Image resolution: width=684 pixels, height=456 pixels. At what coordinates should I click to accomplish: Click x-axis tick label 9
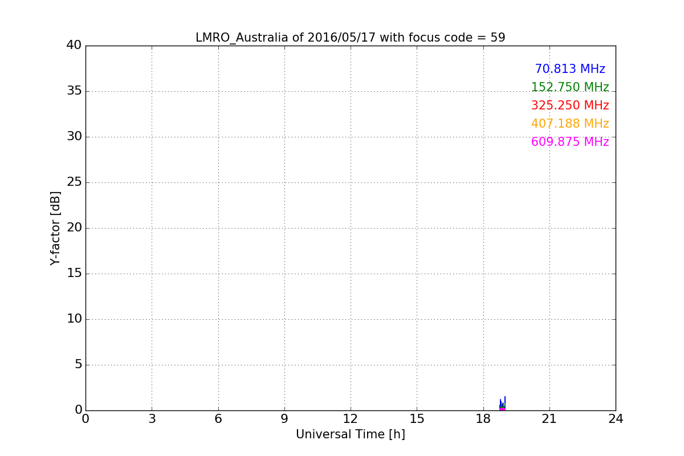284,419
